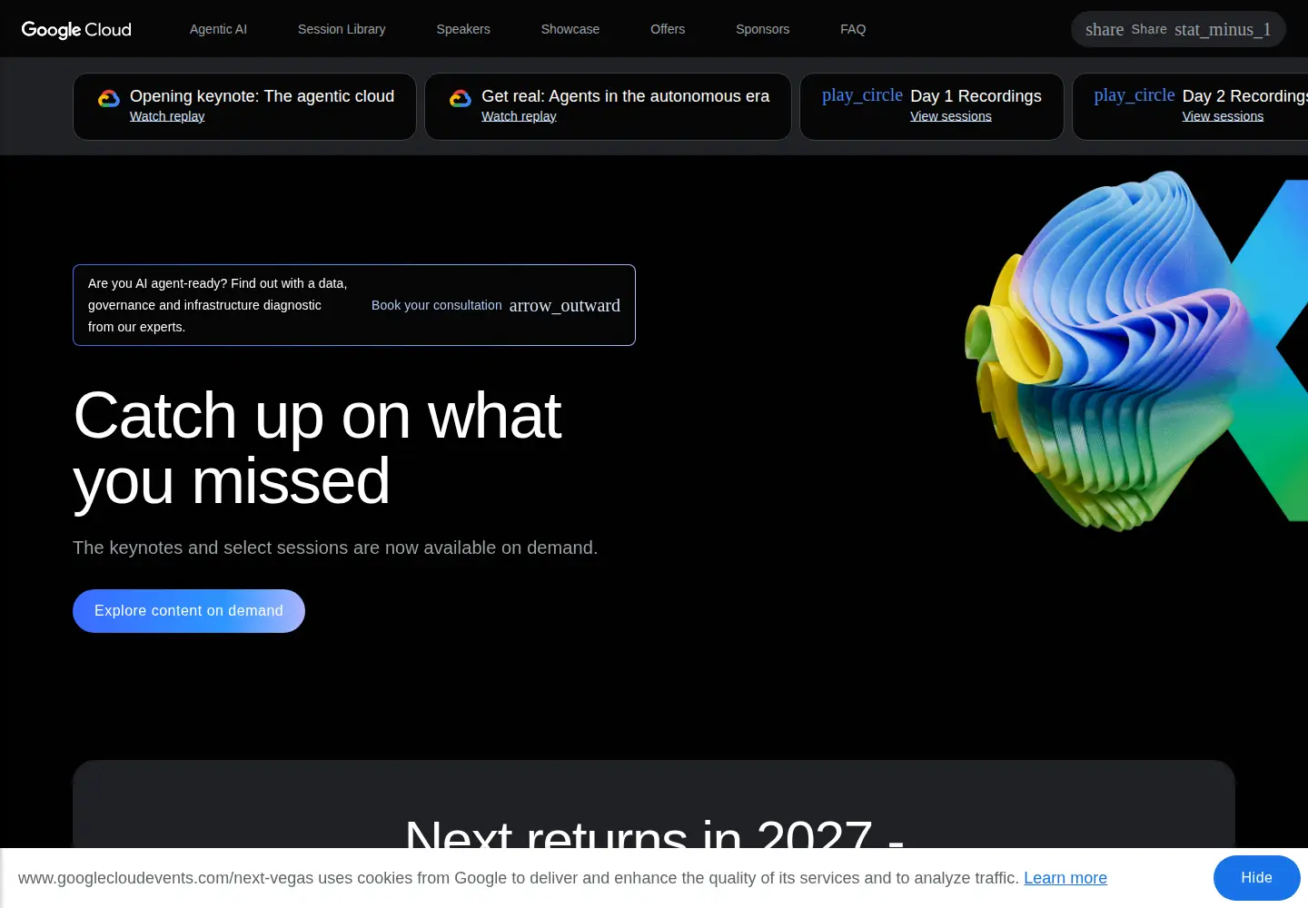Open the Session Library page
1308x908 pixels.
point(342,29)
